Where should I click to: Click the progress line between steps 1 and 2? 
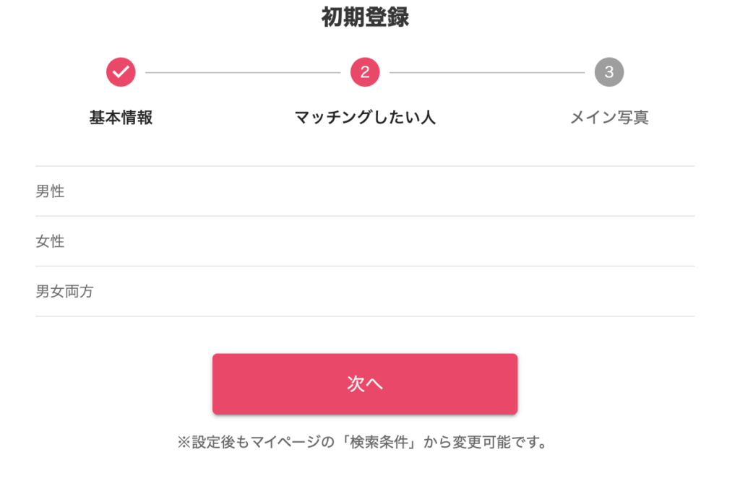tap(243, 71)
